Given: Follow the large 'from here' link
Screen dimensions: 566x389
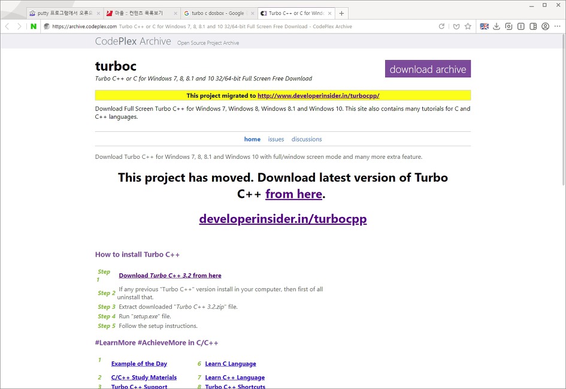Looking at the screenshot, I should [x=294, y=194].
